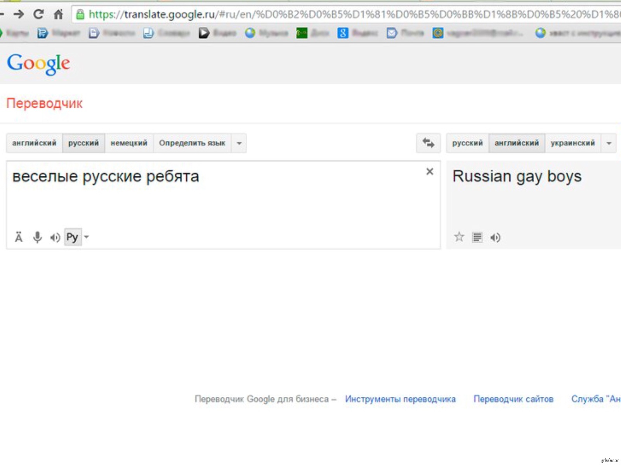The image size is (621, 465).
Task: Go to the browser home page icon
Action: coord(58,14)
